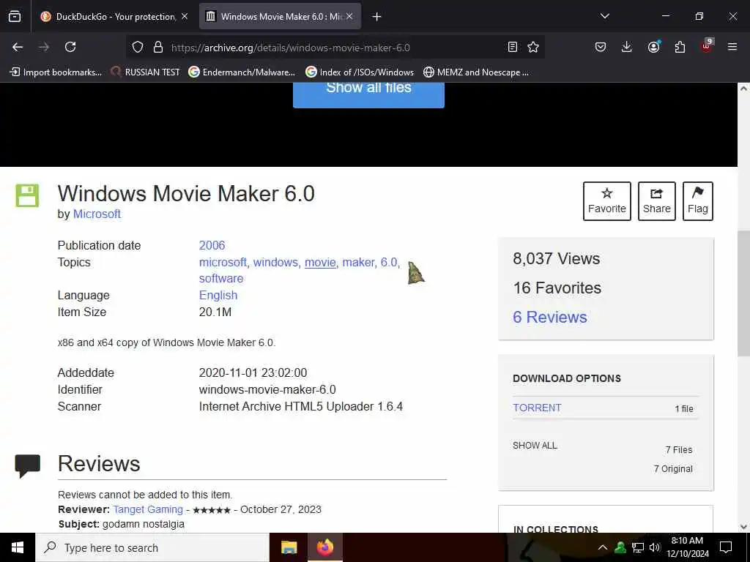Image resolution: width=750 pixels, height=562 pixels.
Task: Share this item via the Share button
Action: 657,201
